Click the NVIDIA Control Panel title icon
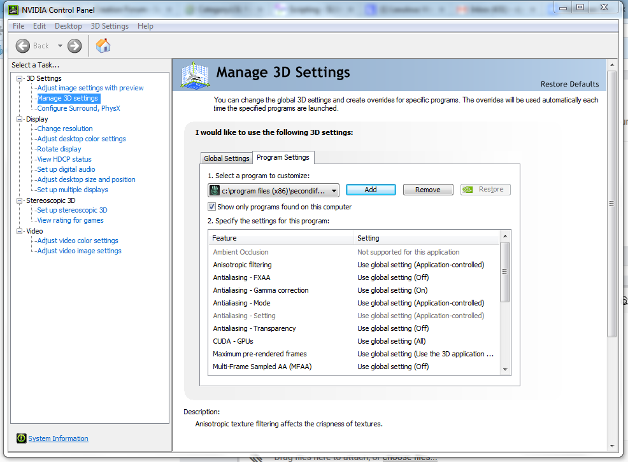 tap(13, 10)
